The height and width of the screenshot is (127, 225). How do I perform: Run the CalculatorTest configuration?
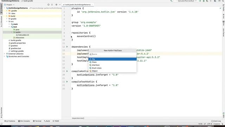pyautogui.click(x=200, y=1)
